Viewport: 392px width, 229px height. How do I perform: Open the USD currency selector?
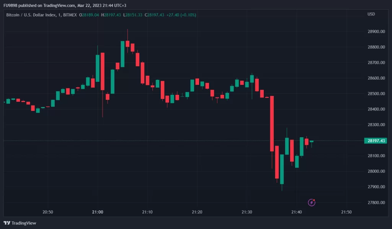(371, 15)
